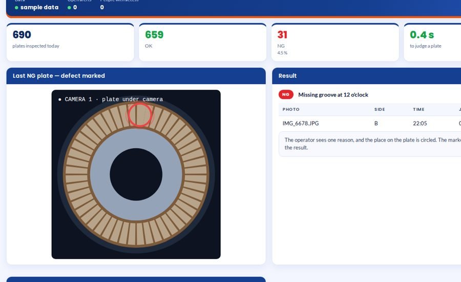Click side value B in result row
The height and width of the screenshot is (282, 461).
[x=376, y=124]
